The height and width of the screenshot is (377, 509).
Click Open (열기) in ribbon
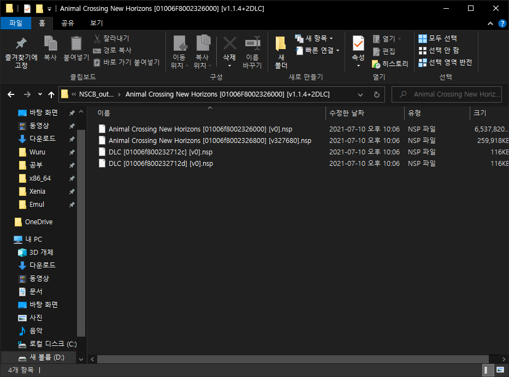click(386, 39)
